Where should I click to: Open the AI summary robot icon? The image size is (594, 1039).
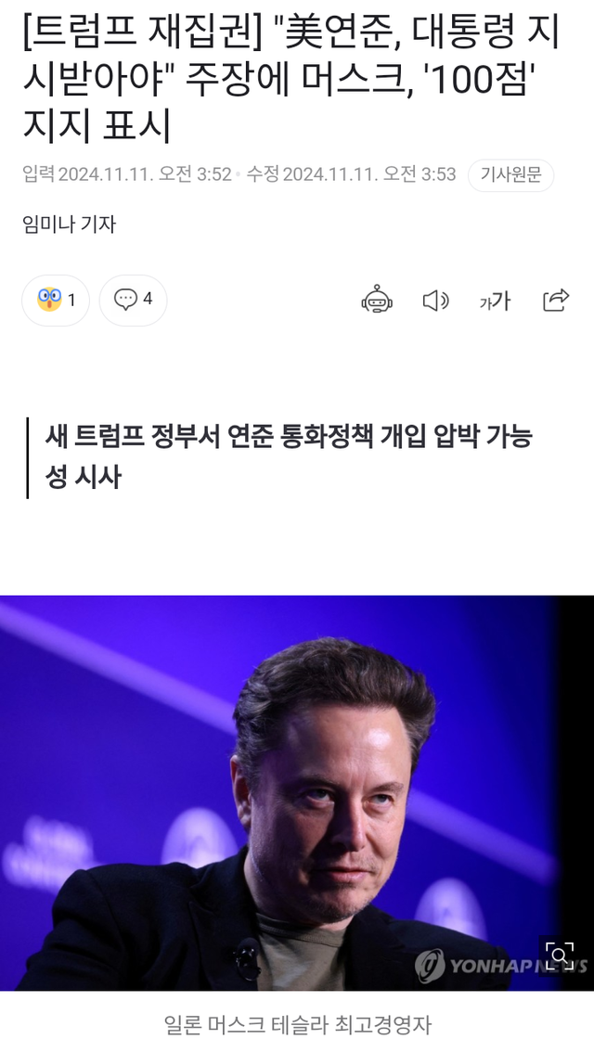(377, 301)
